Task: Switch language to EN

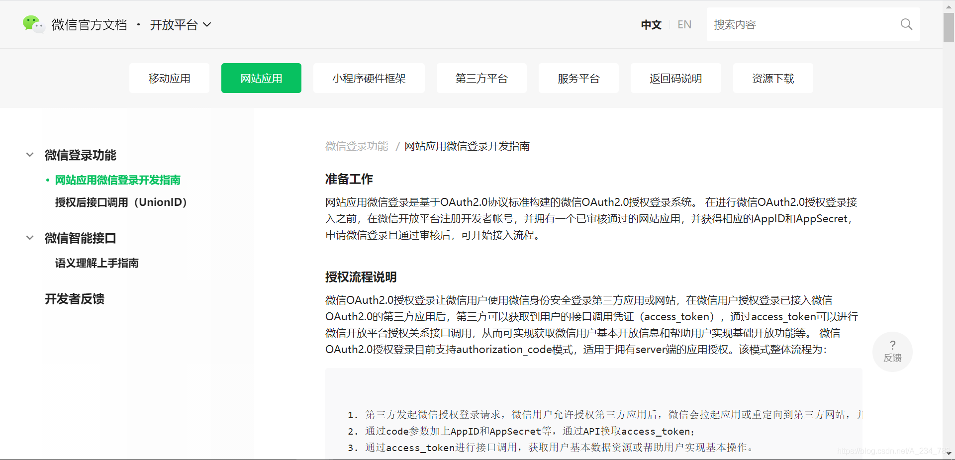Action: [x=684, y=24]
